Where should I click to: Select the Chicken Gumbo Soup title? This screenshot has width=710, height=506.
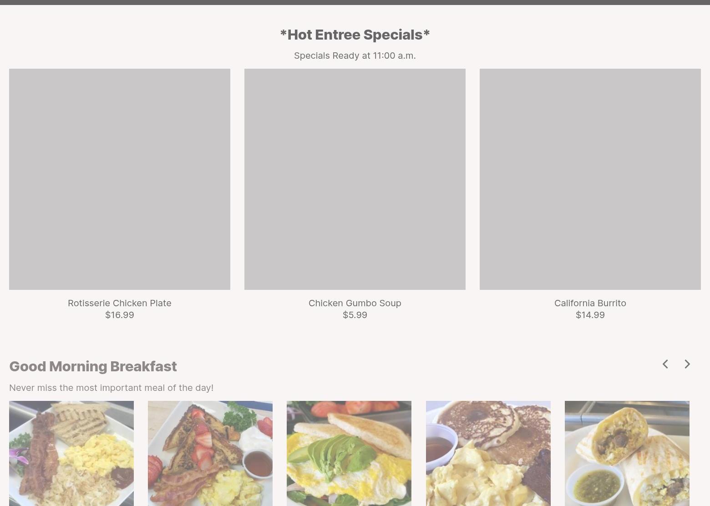pyautogui.click(x=355, y=303)
